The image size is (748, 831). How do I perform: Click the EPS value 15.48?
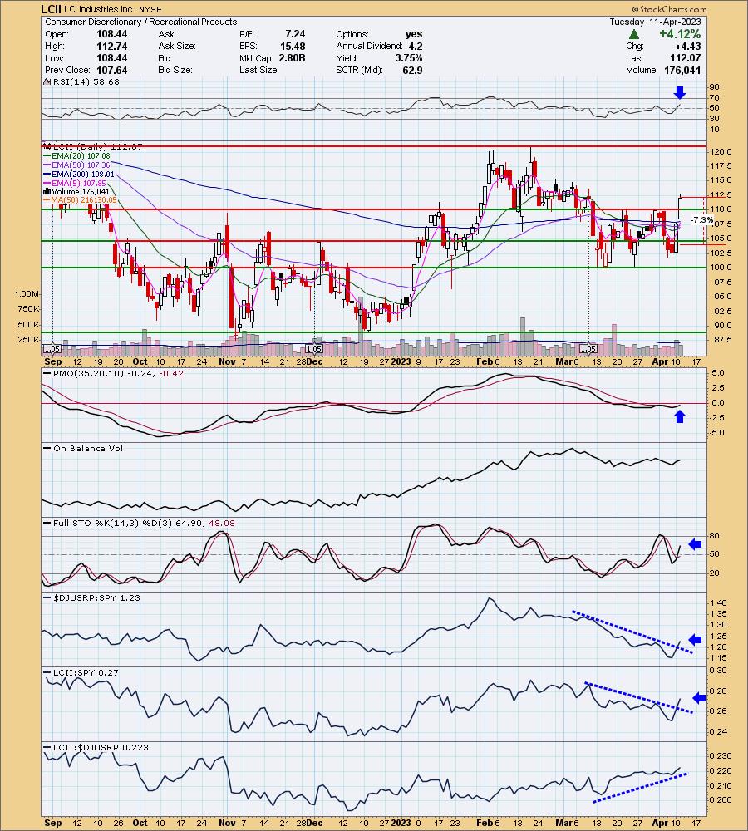[293, 46]
